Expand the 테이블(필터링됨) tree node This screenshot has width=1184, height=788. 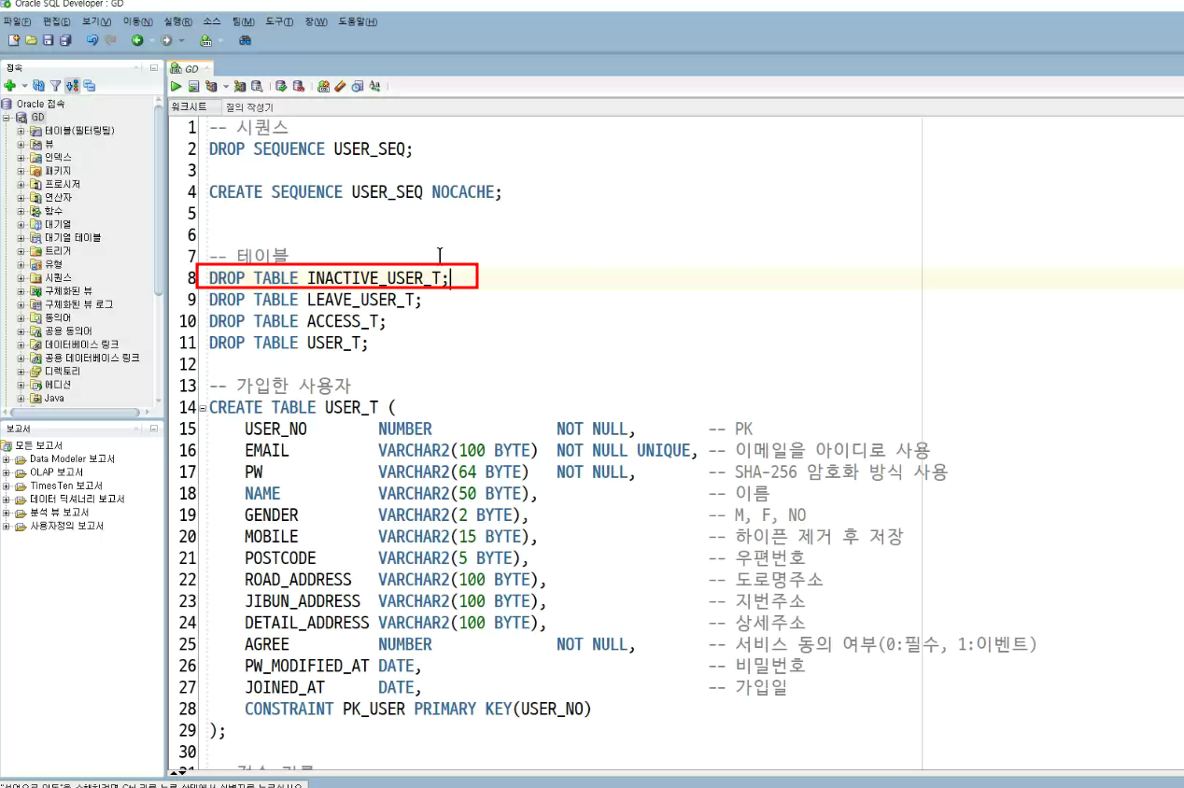(x=21, y=131)
